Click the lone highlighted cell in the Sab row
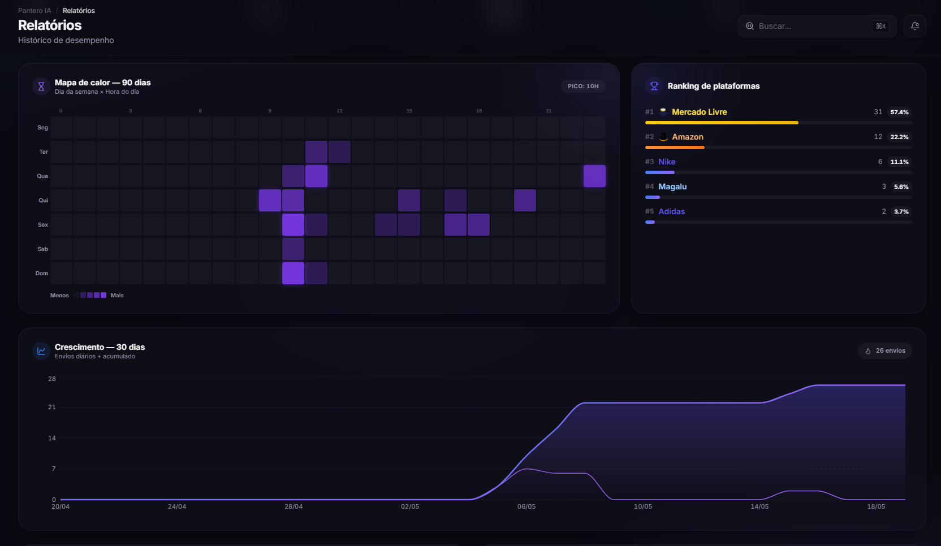 (293, 249)
